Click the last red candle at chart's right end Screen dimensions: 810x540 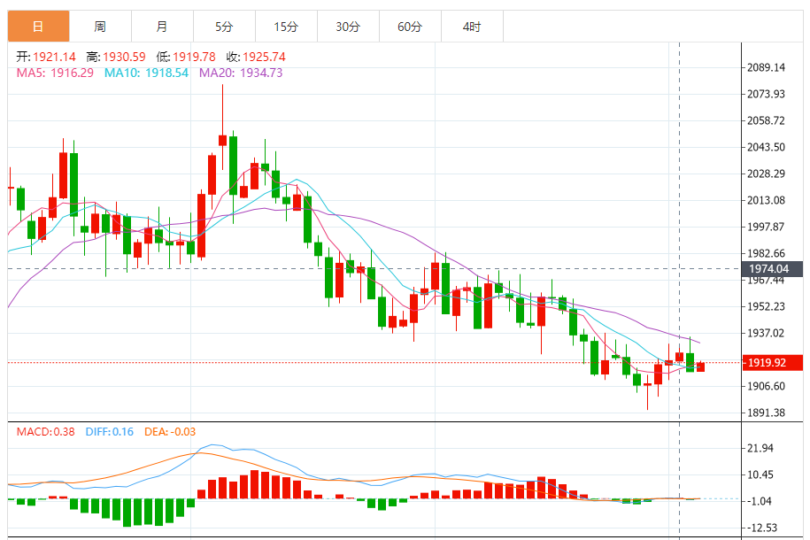[700, 366]
